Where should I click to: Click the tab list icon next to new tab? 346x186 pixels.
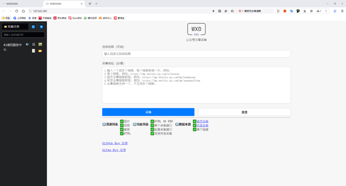pos(90,4)
